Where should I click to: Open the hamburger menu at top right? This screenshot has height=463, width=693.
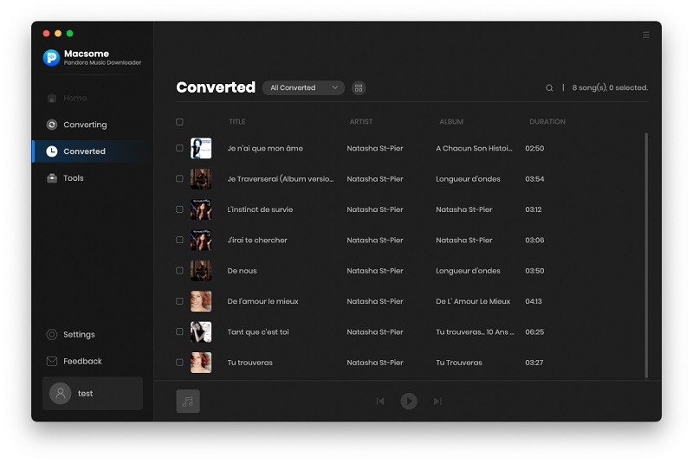point(645,35)
